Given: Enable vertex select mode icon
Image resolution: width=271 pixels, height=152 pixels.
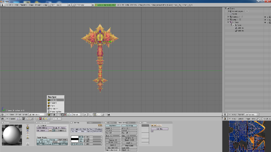Looking at the screenshot, I should pyautogui.click(x=94, y=114).
